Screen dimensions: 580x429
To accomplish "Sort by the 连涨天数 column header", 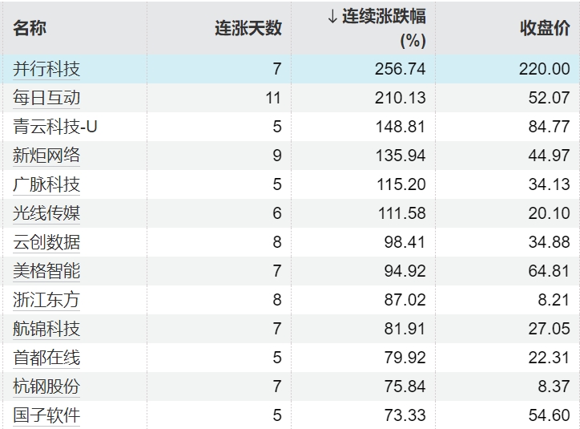I will coord(248,28).
